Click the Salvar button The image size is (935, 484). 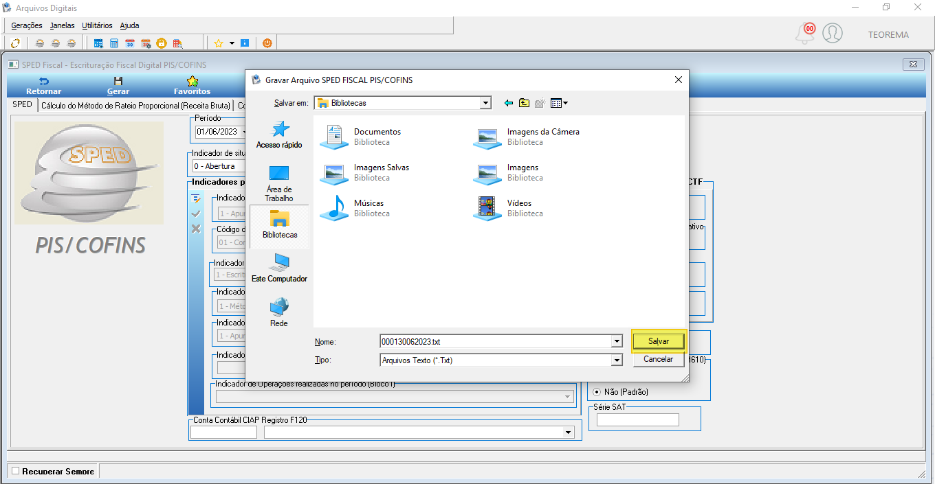pyautogui.click(x=659, y=341)
